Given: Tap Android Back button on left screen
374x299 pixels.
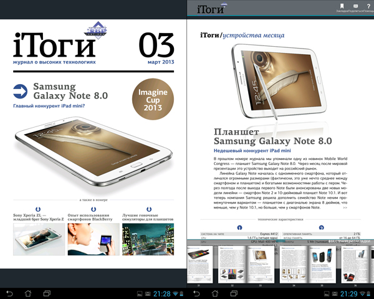Looking at the screenshot, I should (9, 293).
